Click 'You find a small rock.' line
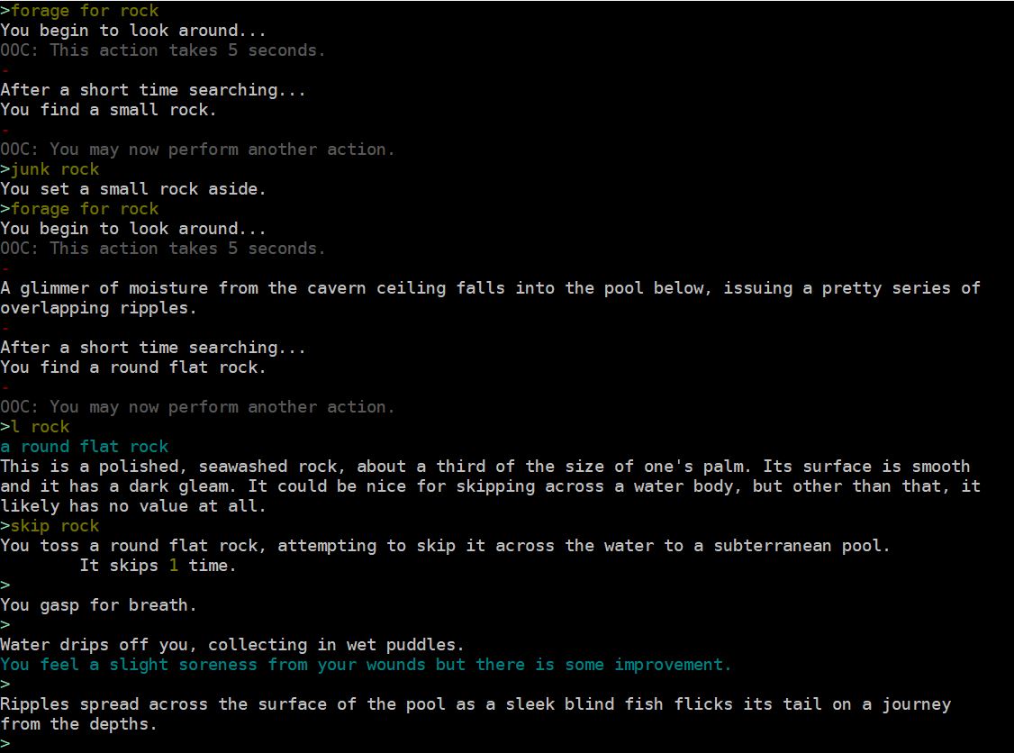 [108, 110]
